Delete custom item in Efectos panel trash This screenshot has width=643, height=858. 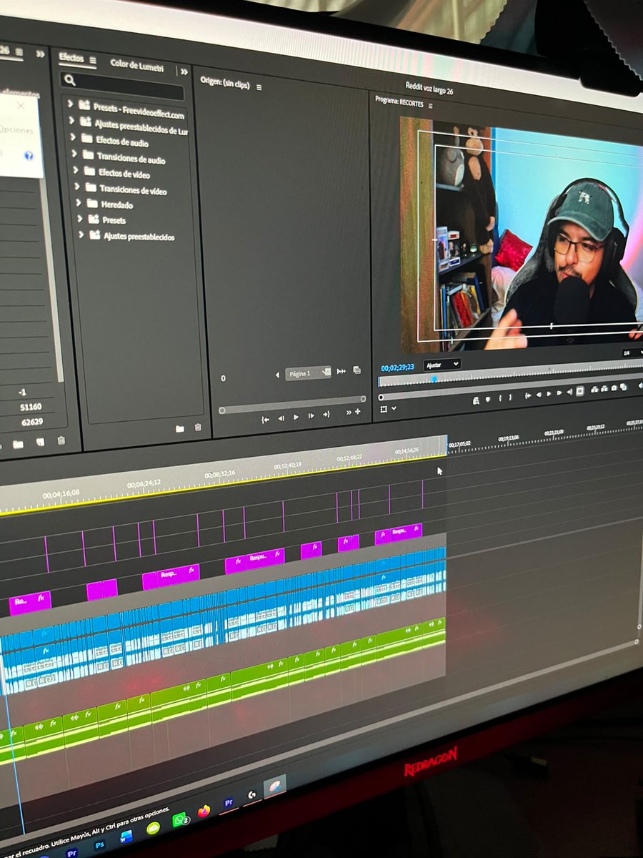coord(198,428)
